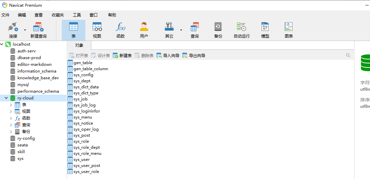
Task: Select the sys_logininfor table
Action: (87, 111)
